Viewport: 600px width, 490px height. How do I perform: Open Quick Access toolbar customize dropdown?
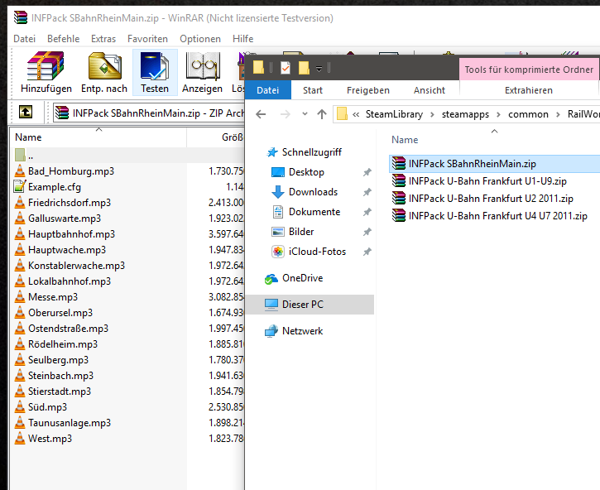(319, 69)
